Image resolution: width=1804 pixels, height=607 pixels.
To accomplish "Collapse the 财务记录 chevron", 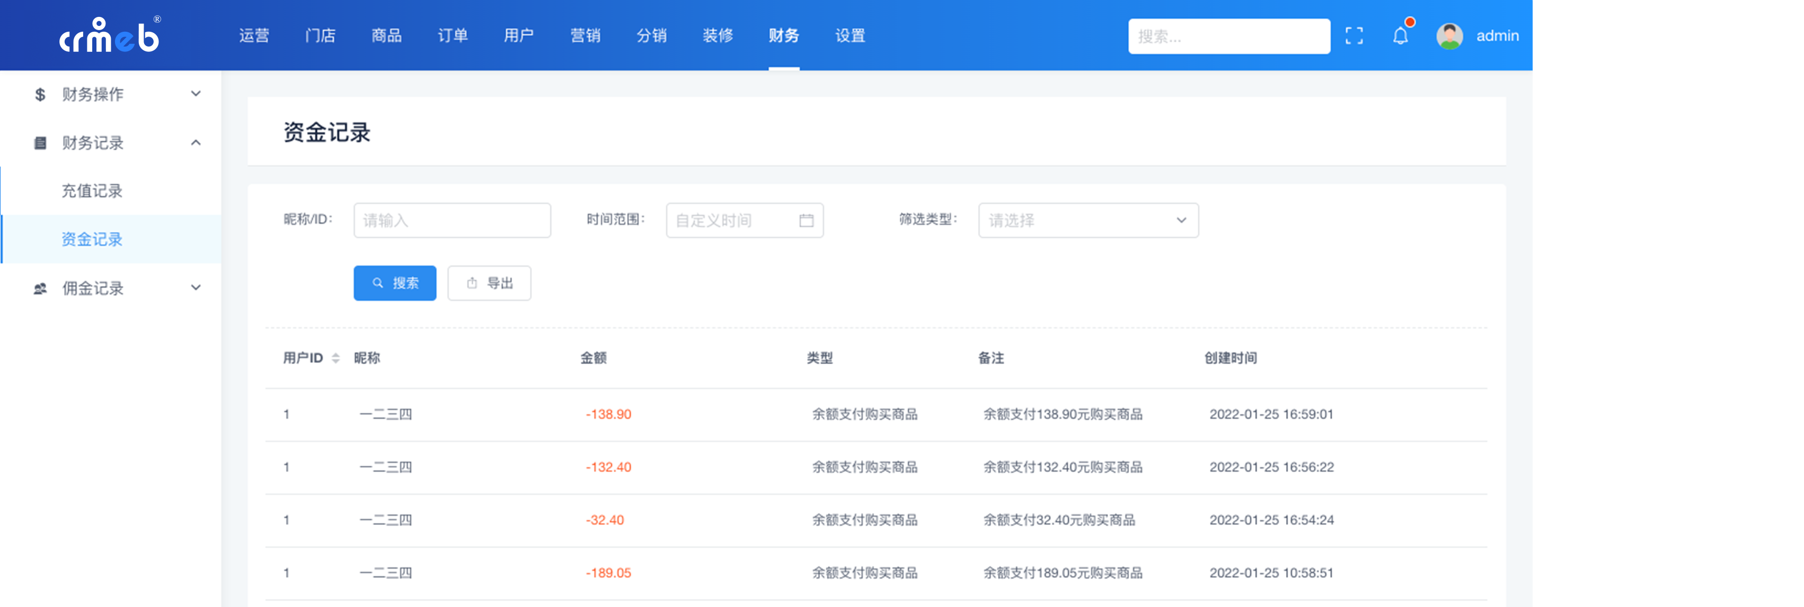I will pos(196,143).
